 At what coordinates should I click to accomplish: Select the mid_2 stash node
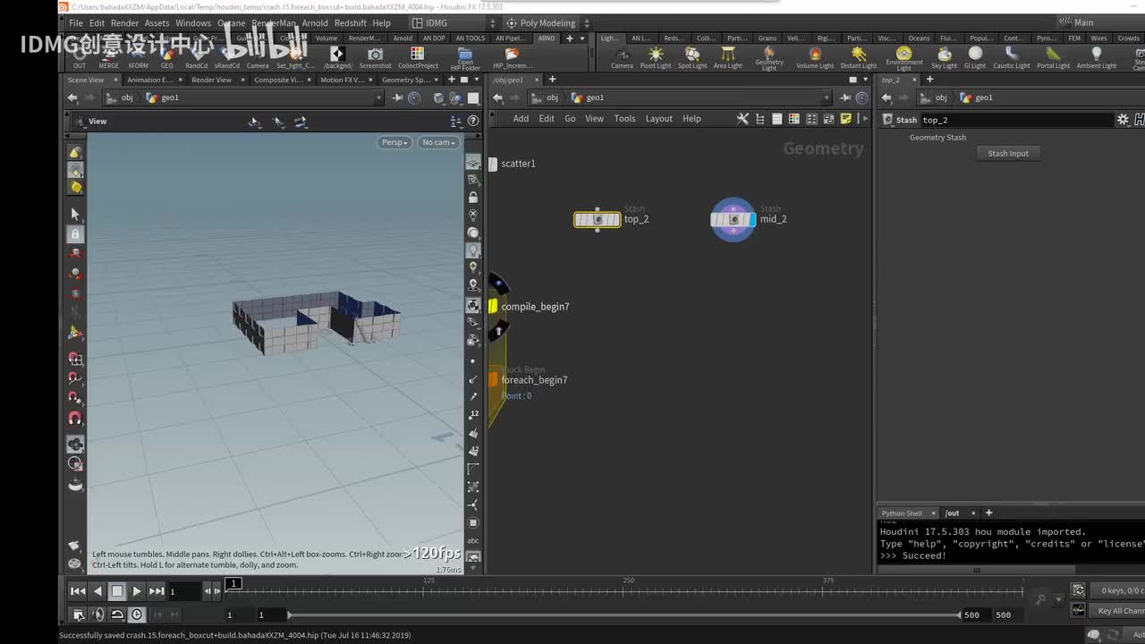click(733, 219)
